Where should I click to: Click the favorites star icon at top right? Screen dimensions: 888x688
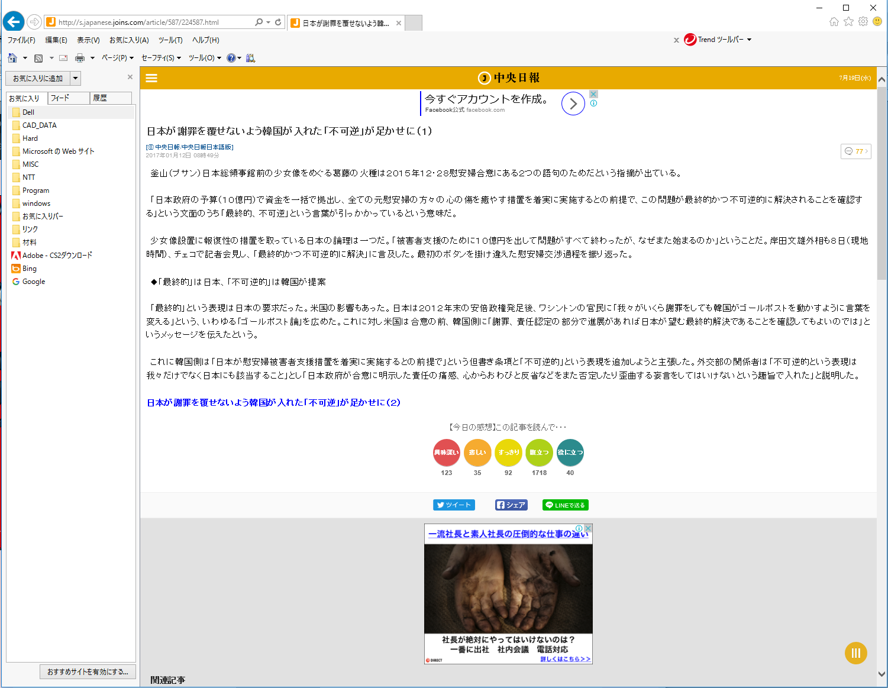coord(848,21)
